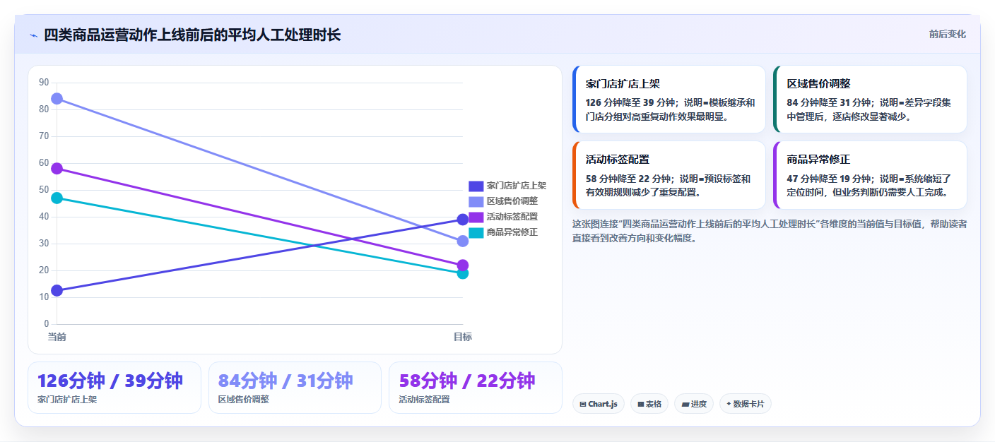Open the 活动标签配置 info card
Screen dimensions: 995x442
pos(669,175)
